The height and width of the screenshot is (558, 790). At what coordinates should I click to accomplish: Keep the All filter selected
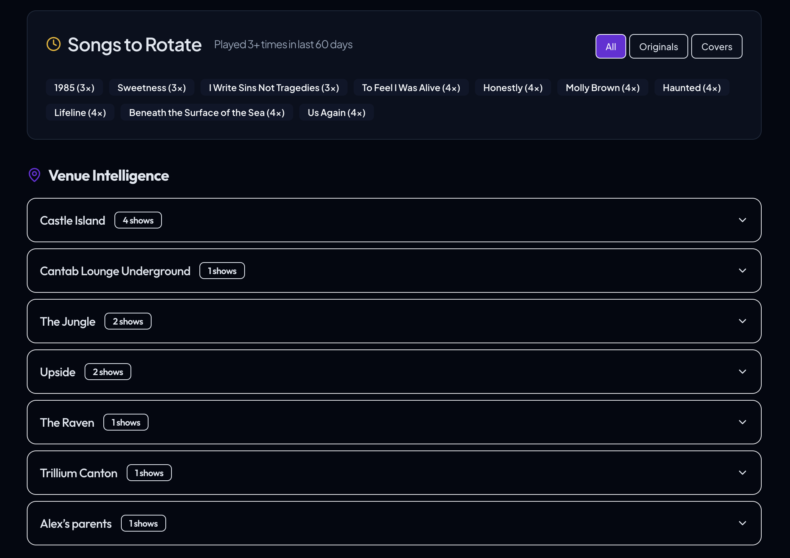[610, 46]
